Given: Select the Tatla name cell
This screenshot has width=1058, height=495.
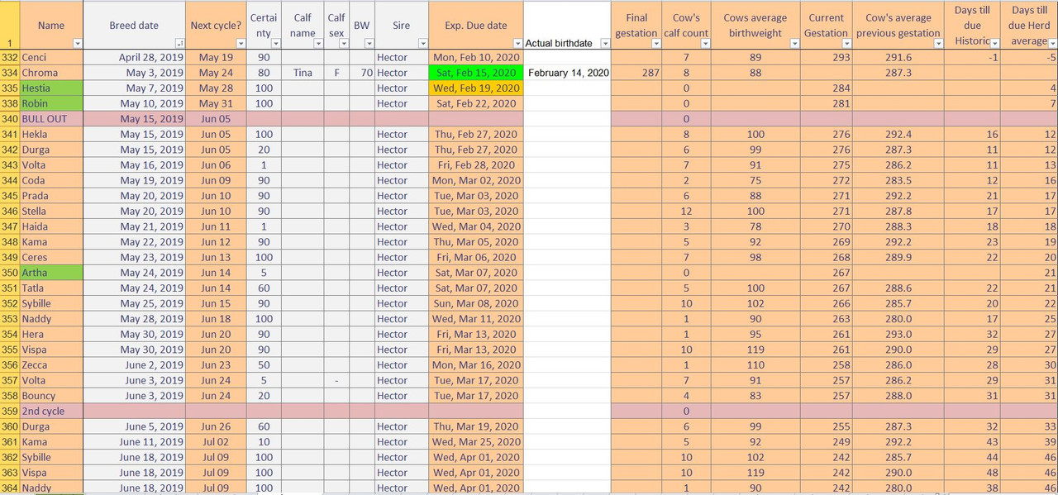Looking at the screenshot, I should [51, 288].
